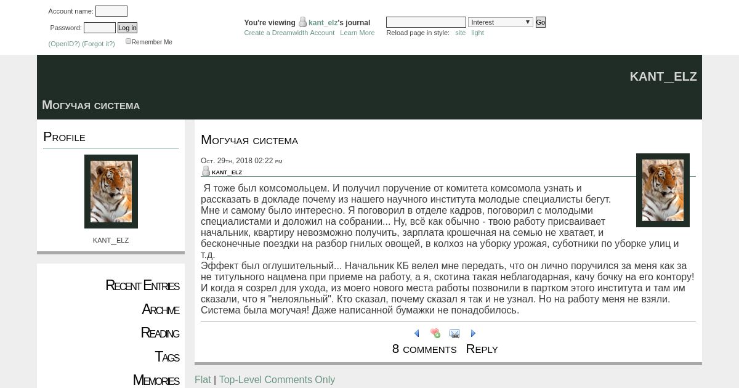
Task: Click the KANT_ELZ journal header title
Action: pos(663,76)
